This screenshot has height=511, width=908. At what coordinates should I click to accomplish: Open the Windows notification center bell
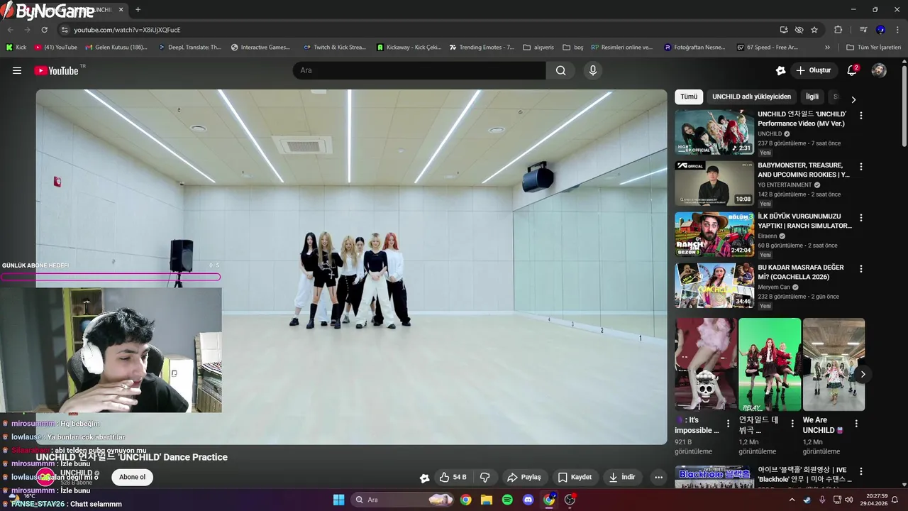coord(895,500)
